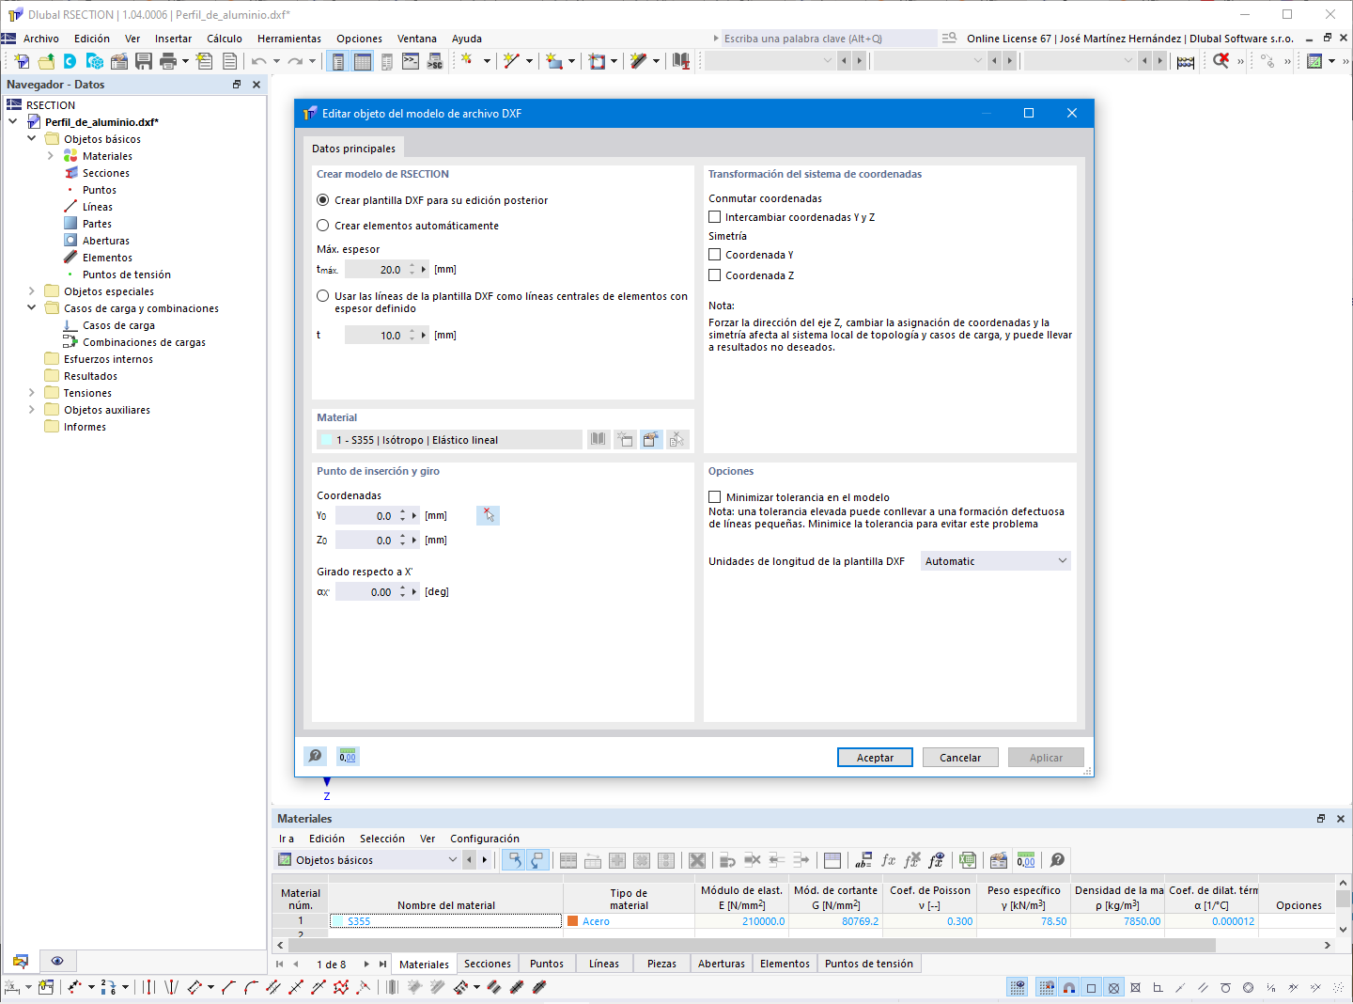Select 'Usar las líneas de la plantilla DXF' radio

coord(323,296)
